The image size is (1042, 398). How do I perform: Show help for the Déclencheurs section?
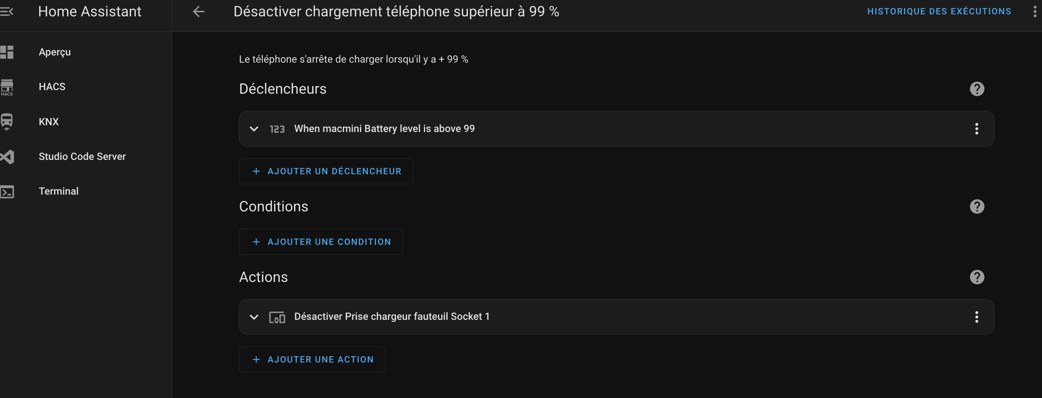[x=976, y=89]
